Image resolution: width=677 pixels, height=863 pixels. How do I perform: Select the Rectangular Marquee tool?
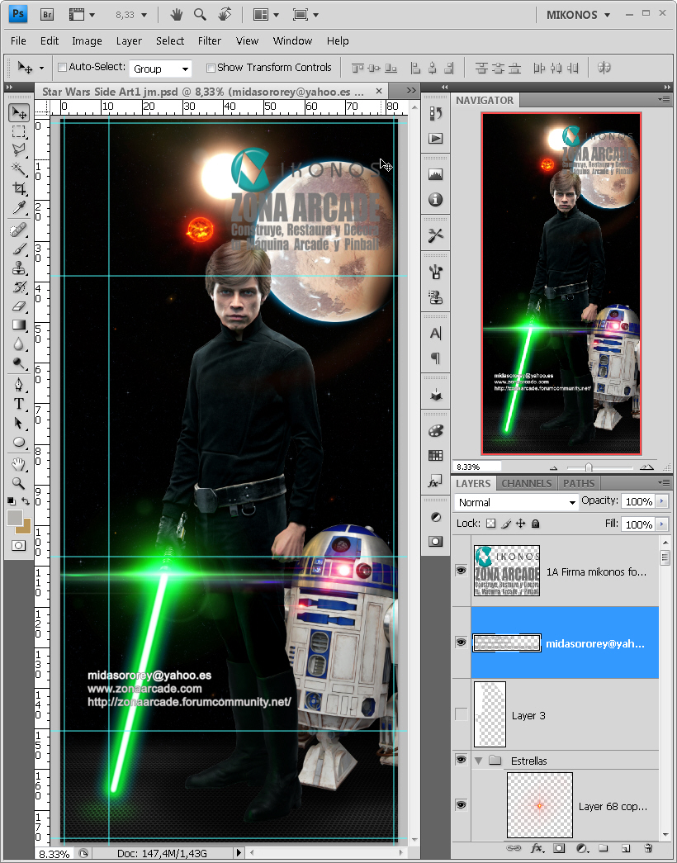(19, 131)
